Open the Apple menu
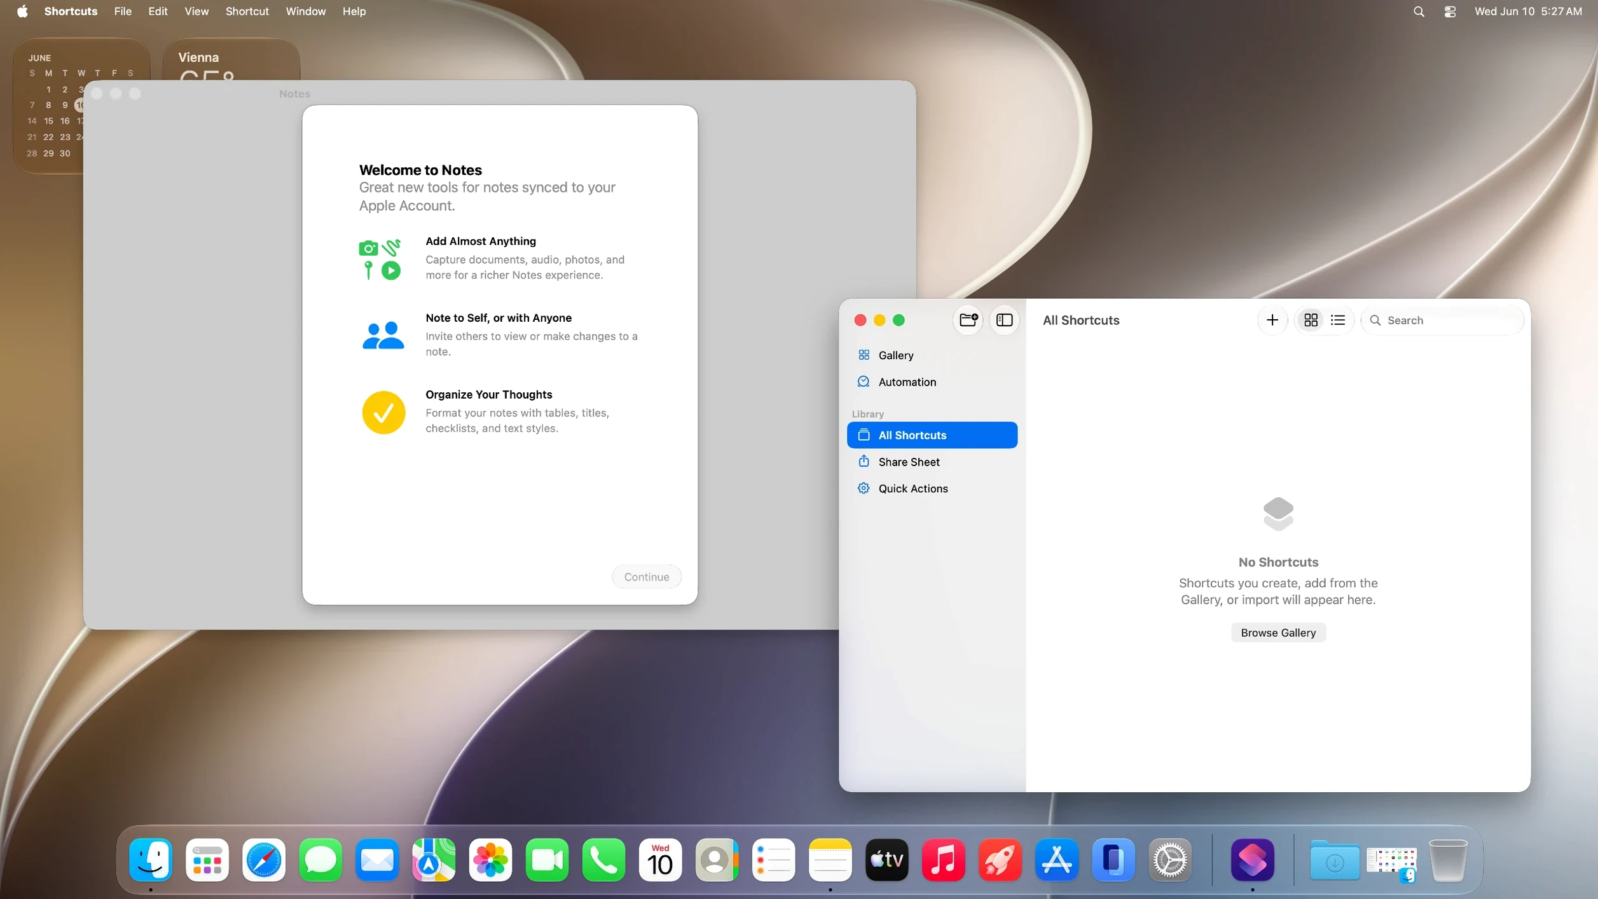The width and height of the screenshot is (1598, 899). (22, 11)
